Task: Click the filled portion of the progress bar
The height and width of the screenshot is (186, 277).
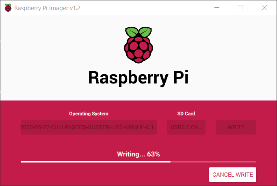Action: click(95, 162)
